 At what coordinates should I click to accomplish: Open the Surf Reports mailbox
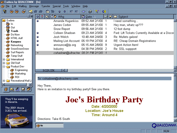point(17,52)
